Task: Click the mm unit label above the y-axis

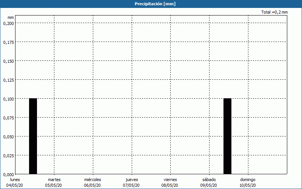Action: point(11,17)
